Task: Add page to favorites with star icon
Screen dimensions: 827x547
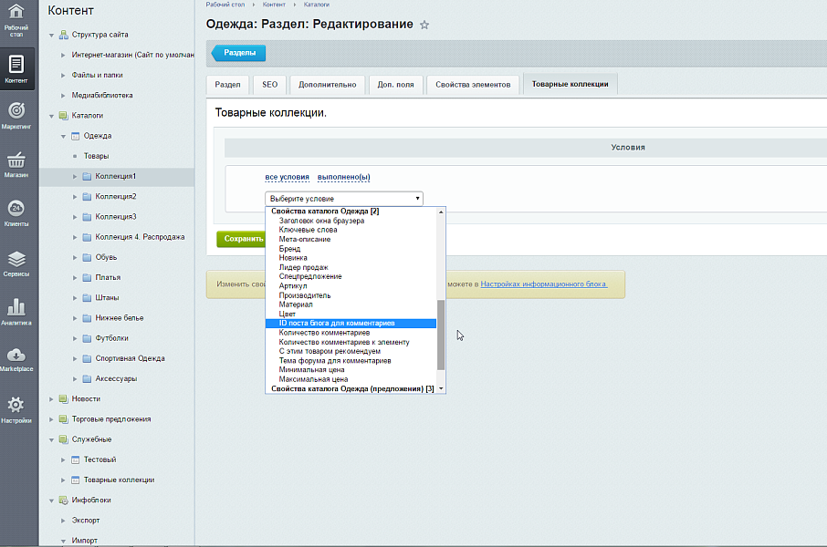Action: [424, 25]
